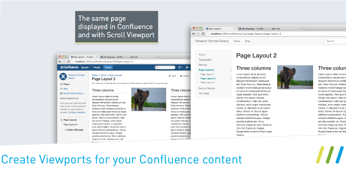Image resolution: width=346 pixels, height=169 pixels.
Task: Click the Search box in the Viewport window
Action: coord(335,41)
